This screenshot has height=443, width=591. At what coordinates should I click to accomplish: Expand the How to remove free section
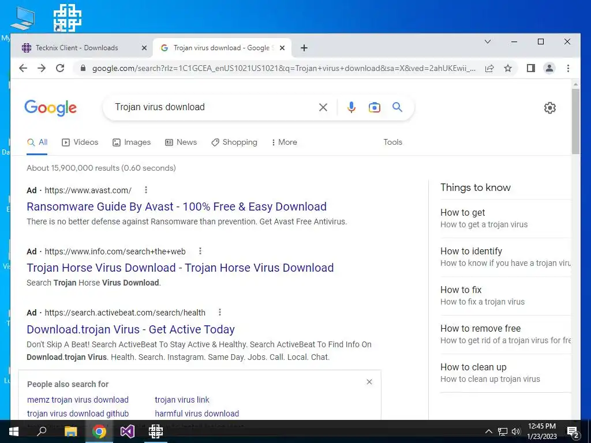point(506,334)
